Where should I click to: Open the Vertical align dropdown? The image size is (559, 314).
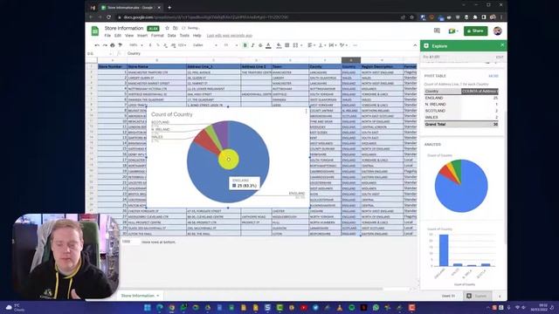click(322, 45)
